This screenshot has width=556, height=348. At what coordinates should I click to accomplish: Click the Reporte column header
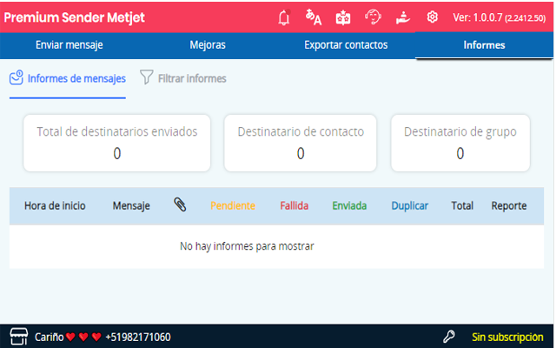coord(509,206)
